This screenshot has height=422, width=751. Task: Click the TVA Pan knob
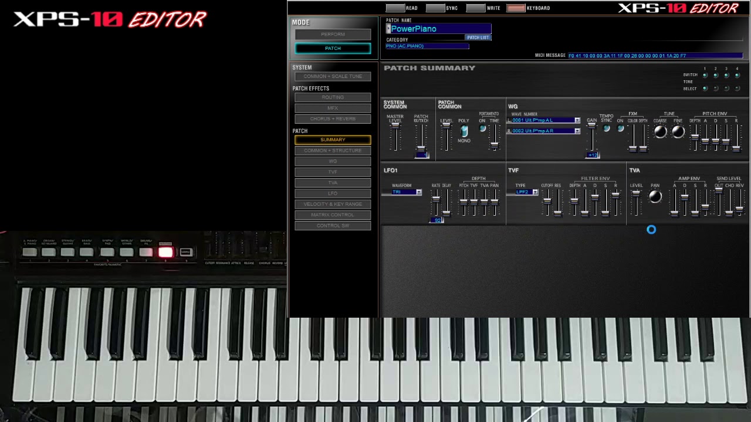[655, 197]
